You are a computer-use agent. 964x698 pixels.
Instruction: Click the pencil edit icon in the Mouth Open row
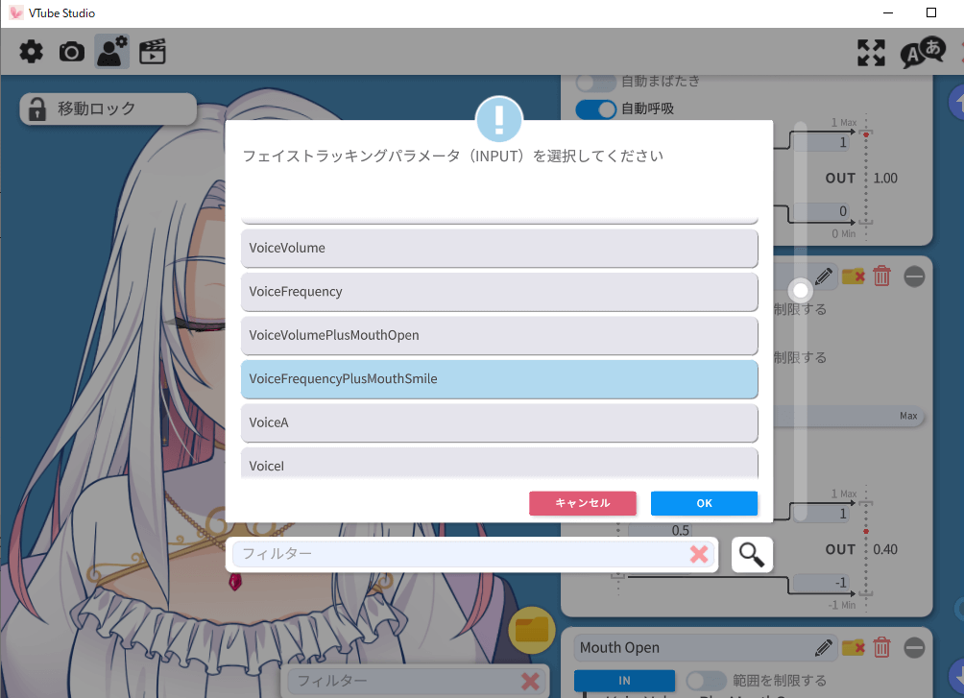point(823,647)
